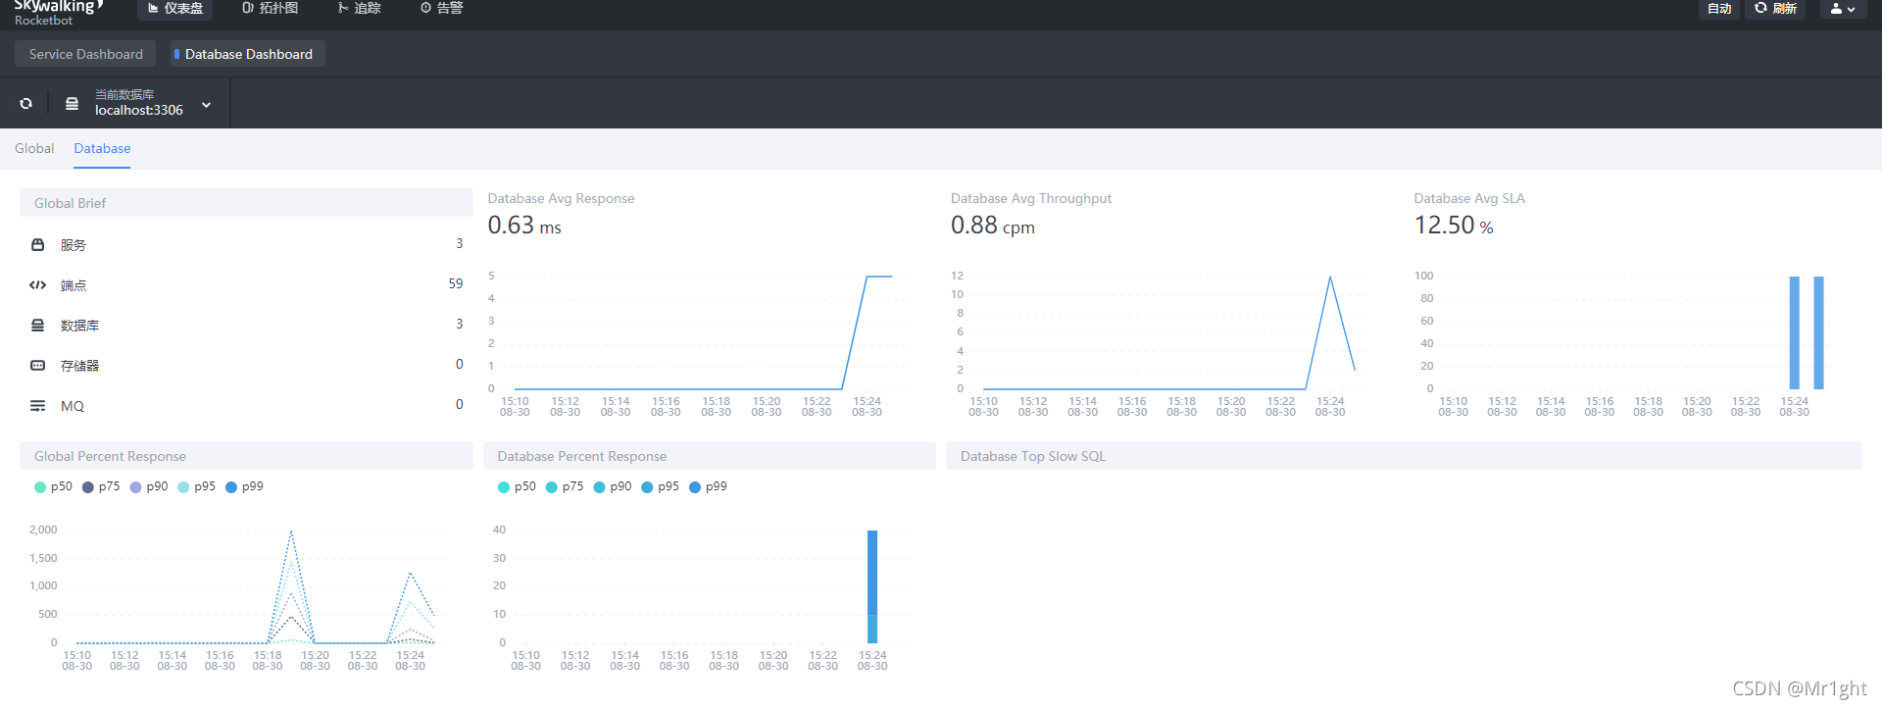Open the 拓扑图 topology view

point(270,8)
